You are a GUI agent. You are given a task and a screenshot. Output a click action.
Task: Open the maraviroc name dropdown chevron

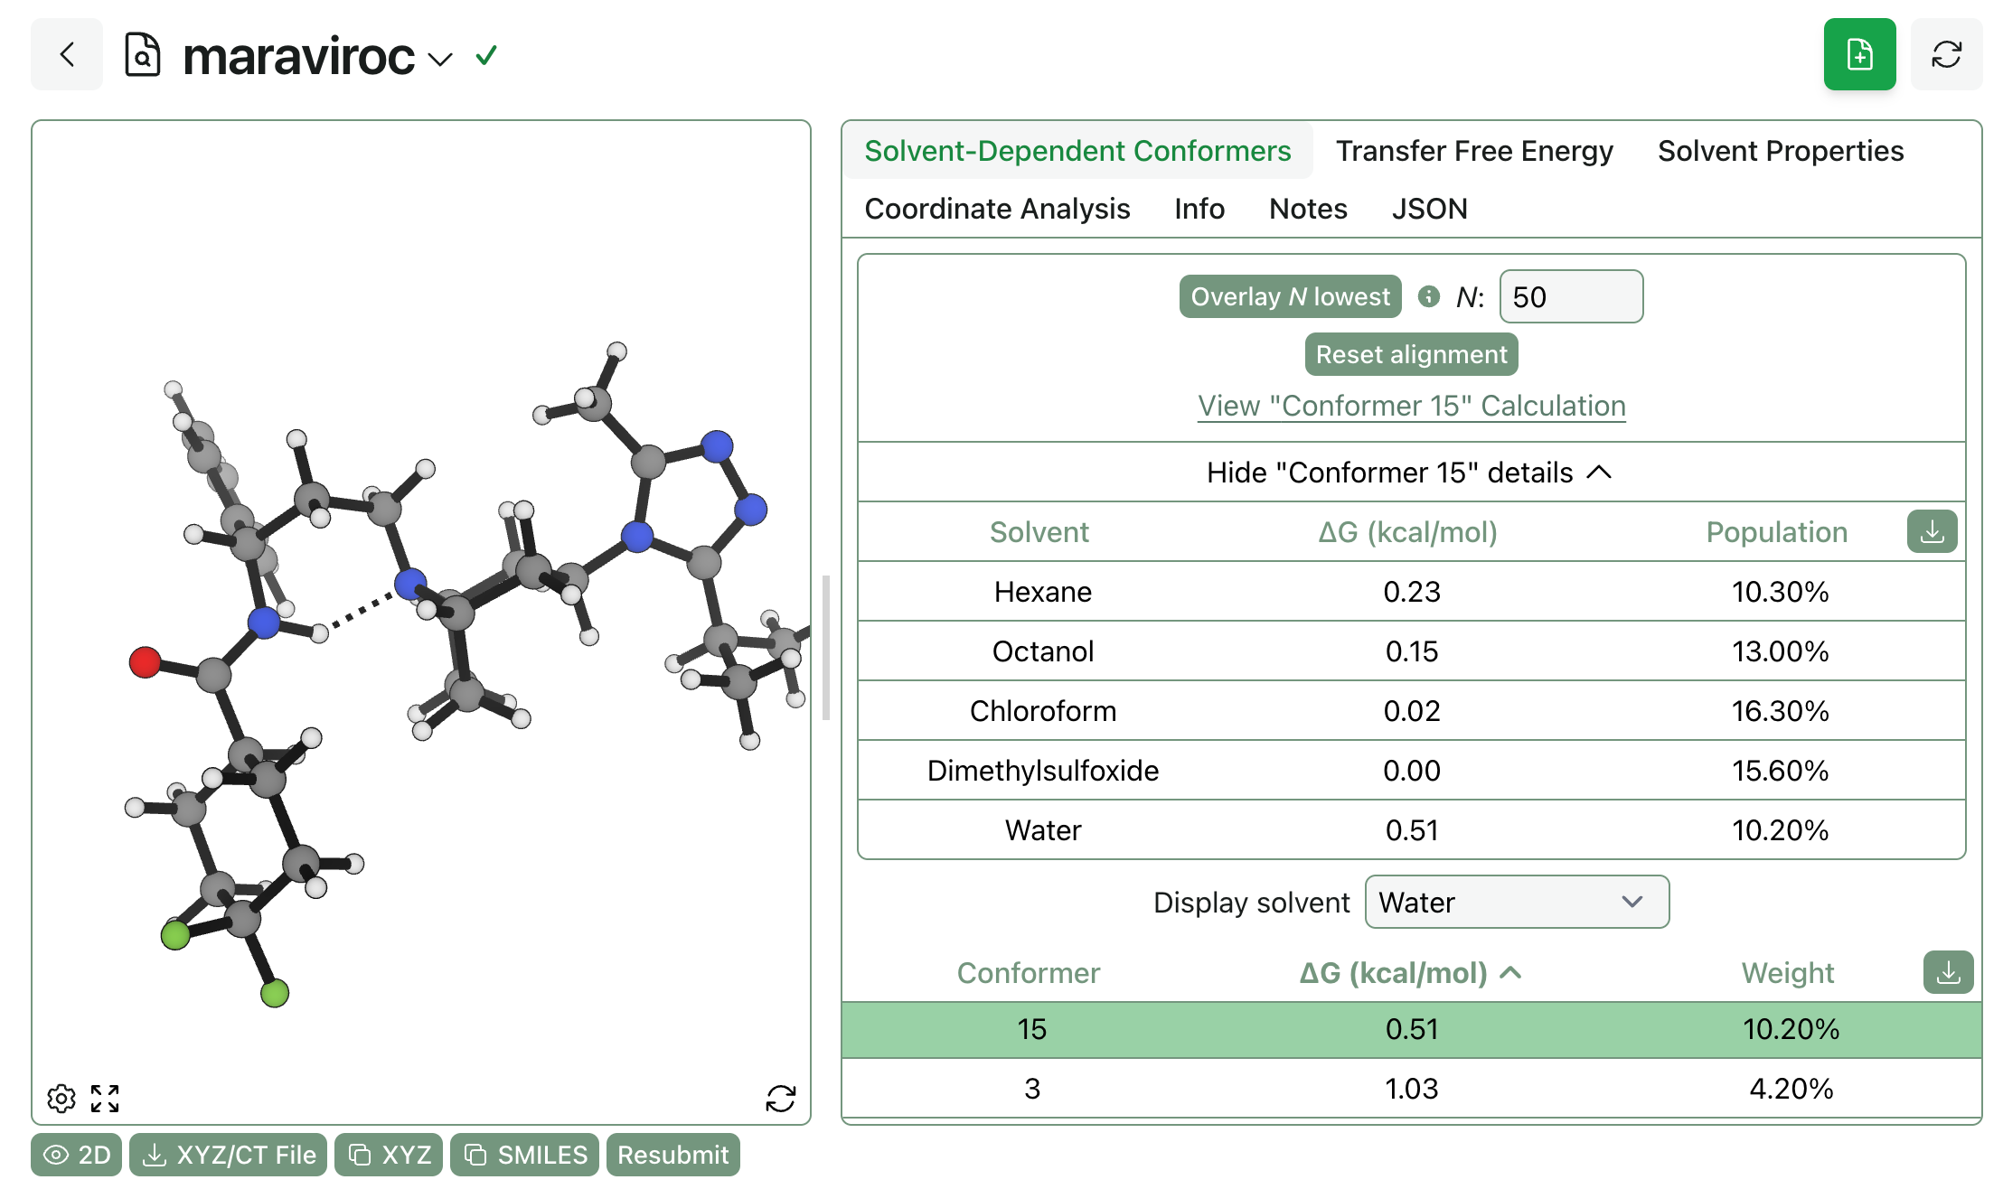tap(440, 60)
